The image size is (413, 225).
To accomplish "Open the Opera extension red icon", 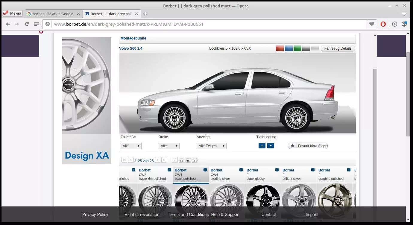I will [x=383, y=24].
